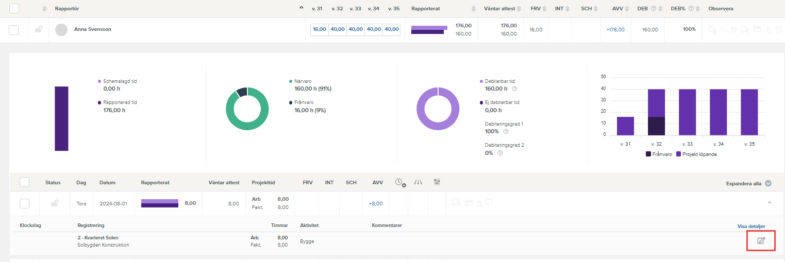Sort by the Rapportör column arrows
Viewport: 785px width, 262px height.
(44, 9)
